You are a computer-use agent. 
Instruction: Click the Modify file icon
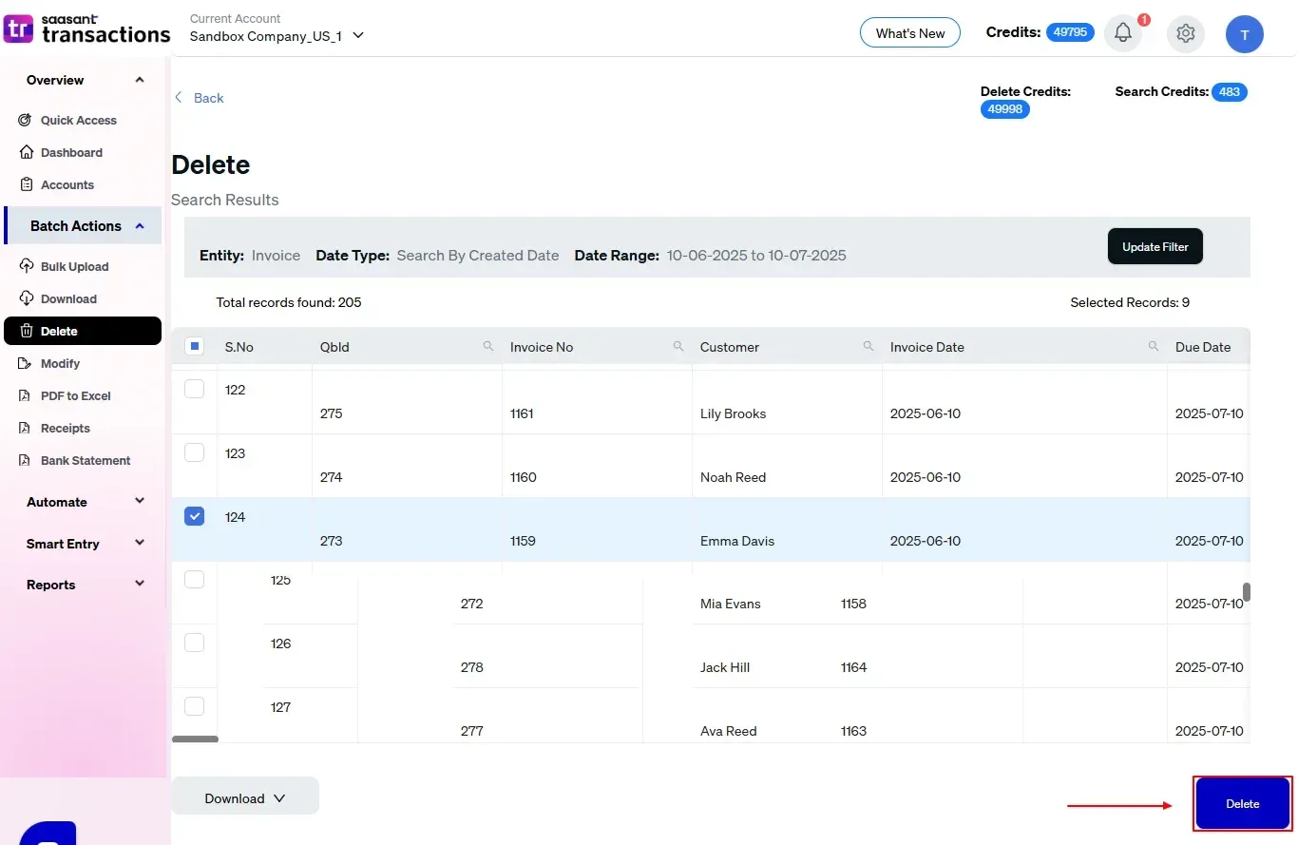[x=26, y=363]
